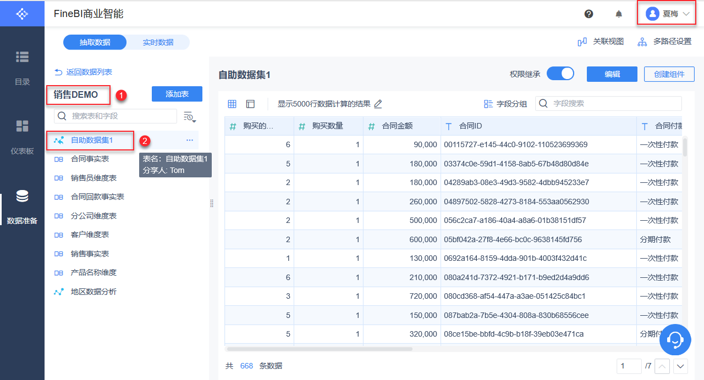704x380 pixels.
Task: Open the table sort filter dropdown
Action: [x=190, y=116]
